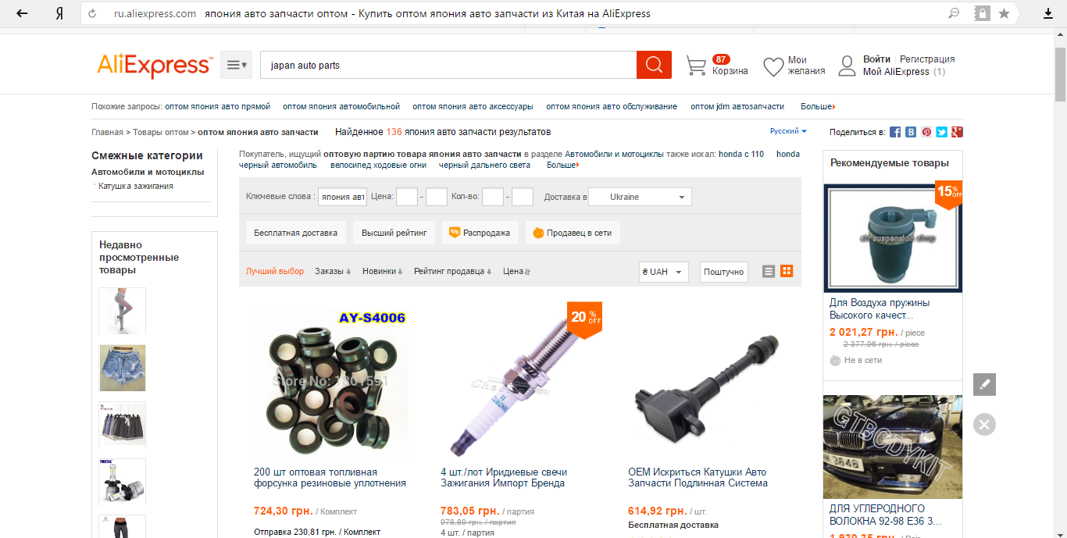Toggle the Высший рейтинг filter

click(x=394, y=233)
